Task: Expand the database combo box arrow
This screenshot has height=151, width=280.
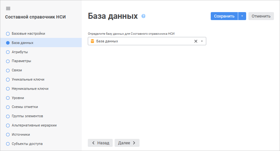Action: pos(202,41)
